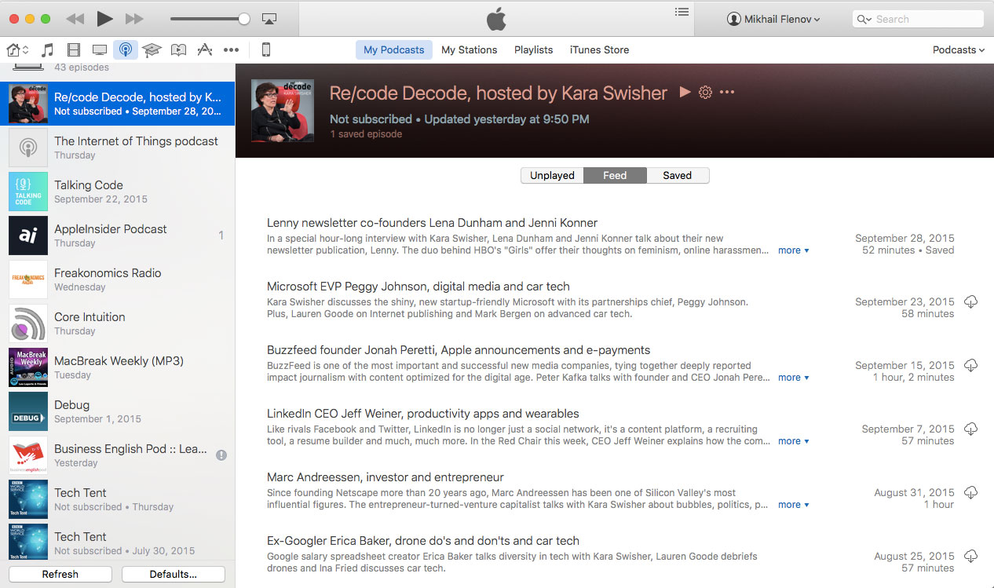The image size is (994, 588).
Task: Adjust the volume slider knob
Action: coord(244,19)
